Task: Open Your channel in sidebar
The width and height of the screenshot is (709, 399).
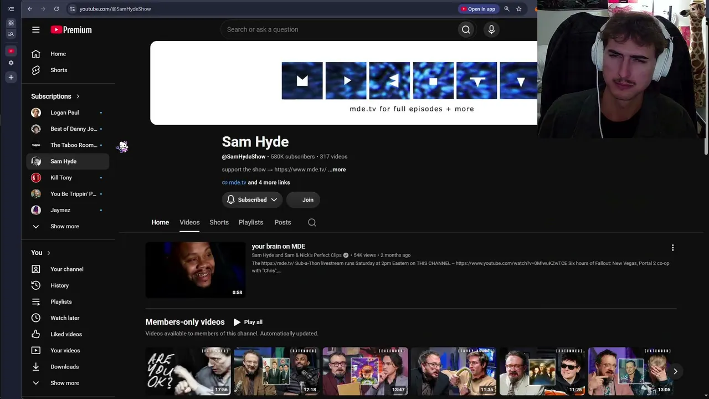Action: click(x=68, y=269)
